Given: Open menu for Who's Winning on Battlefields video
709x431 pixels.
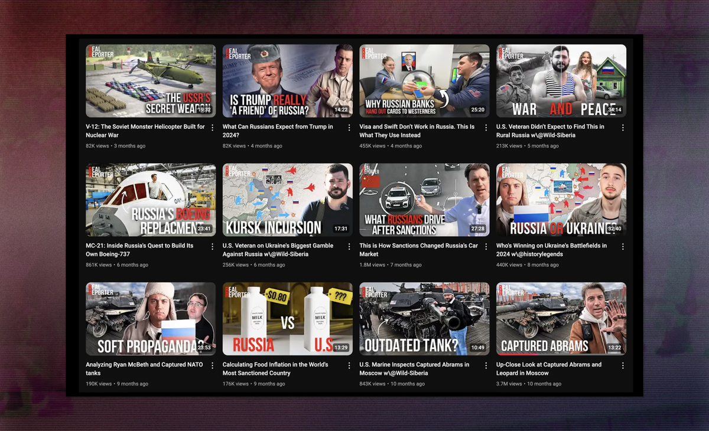Looking at the screenshot, I should pyautogui.click(x=623, y=246).
